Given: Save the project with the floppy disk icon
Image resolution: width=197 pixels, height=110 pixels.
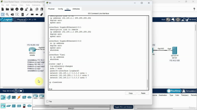Looking at the screenshot, I should tap(12, 9).
